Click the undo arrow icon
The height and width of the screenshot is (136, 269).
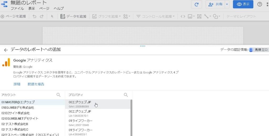[x=34, y=16]
